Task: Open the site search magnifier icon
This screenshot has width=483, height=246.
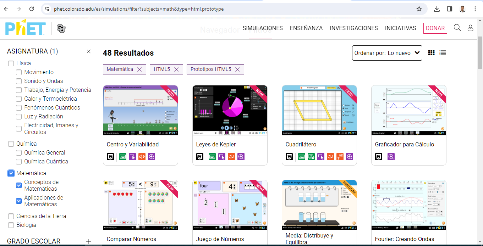Action: (x=457, y=28)
